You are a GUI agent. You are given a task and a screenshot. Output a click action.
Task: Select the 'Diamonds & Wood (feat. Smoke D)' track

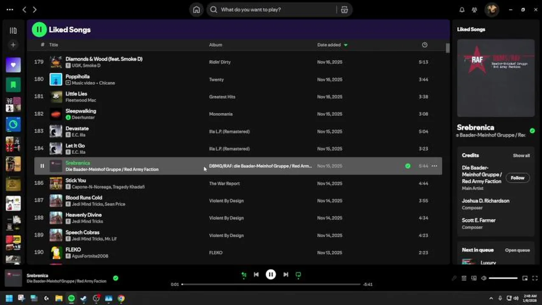pyautogui.click(x=104, y=59)
